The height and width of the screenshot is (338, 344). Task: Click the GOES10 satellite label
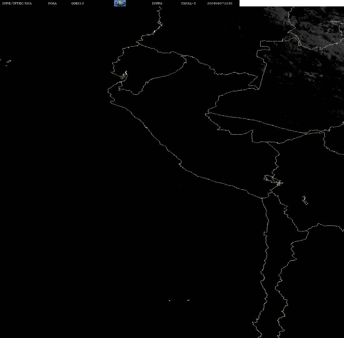[x=78, y=3]
